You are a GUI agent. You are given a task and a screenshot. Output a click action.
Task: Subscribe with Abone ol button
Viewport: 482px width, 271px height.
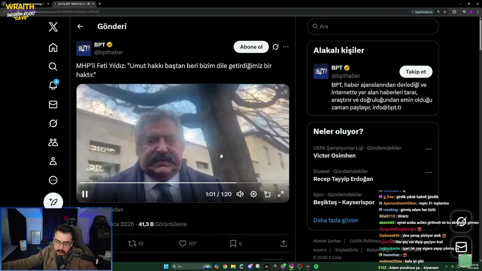coord(251,47)
